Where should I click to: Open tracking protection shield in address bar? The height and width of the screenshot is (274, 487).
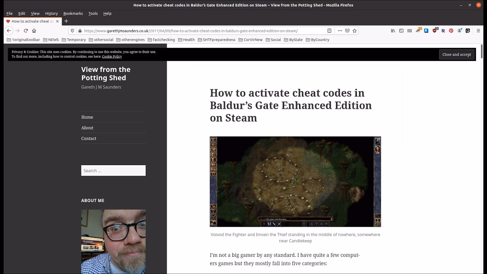pos(73,30)
